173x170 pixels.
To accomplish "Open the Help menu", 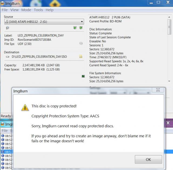I will [50, 10].
